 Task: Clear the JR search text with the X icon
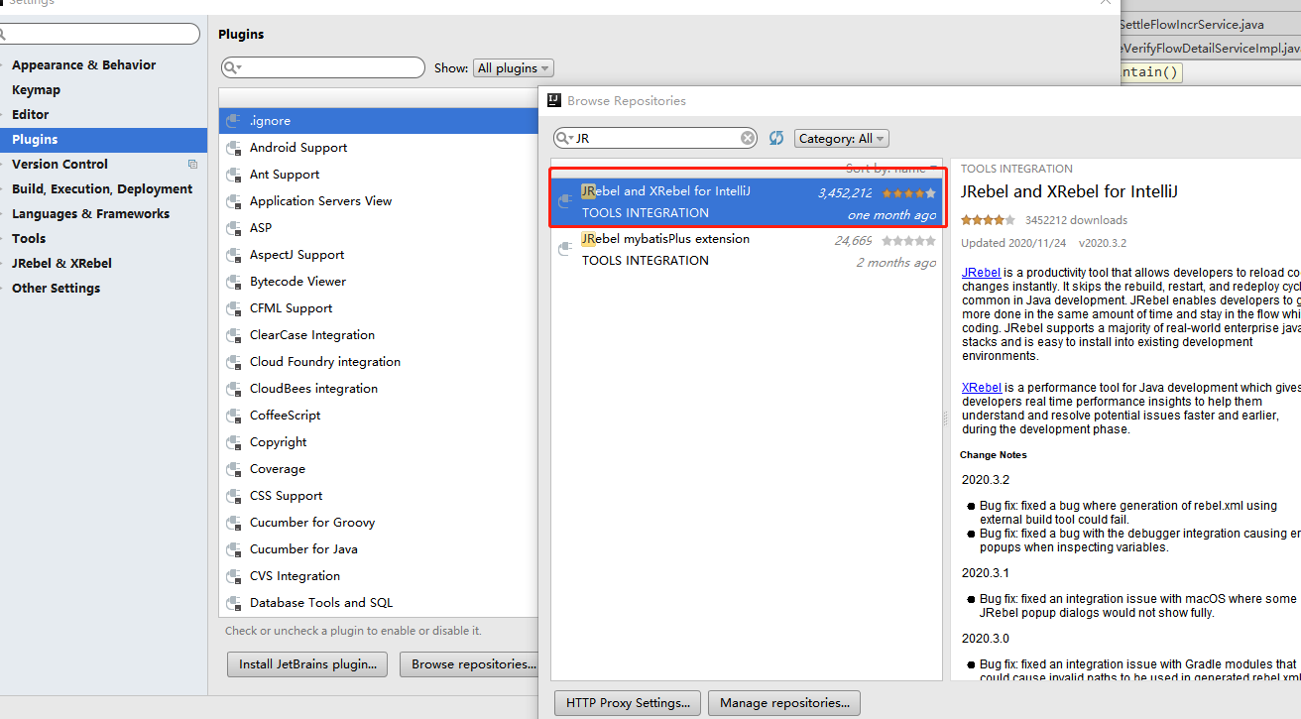[x=749, y=138]
